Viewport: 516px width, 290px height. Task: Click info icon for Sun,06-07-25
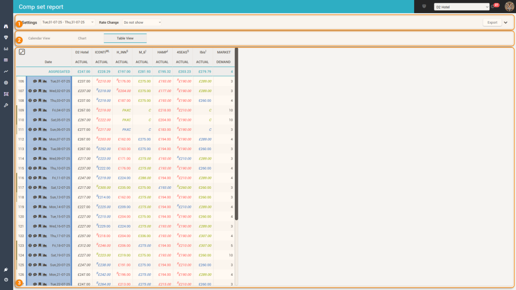tap(30, 129)
